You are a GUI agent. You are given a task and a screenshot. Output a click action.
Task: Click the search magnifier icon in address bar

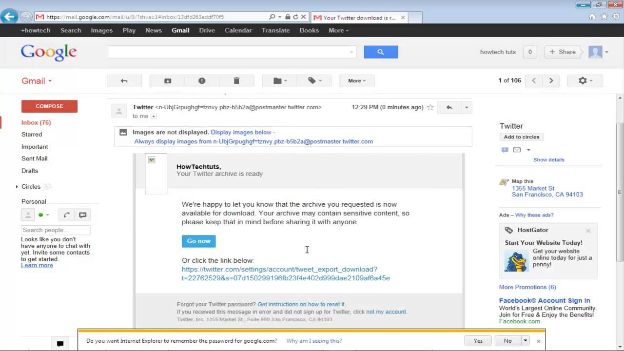click(273, 17)
